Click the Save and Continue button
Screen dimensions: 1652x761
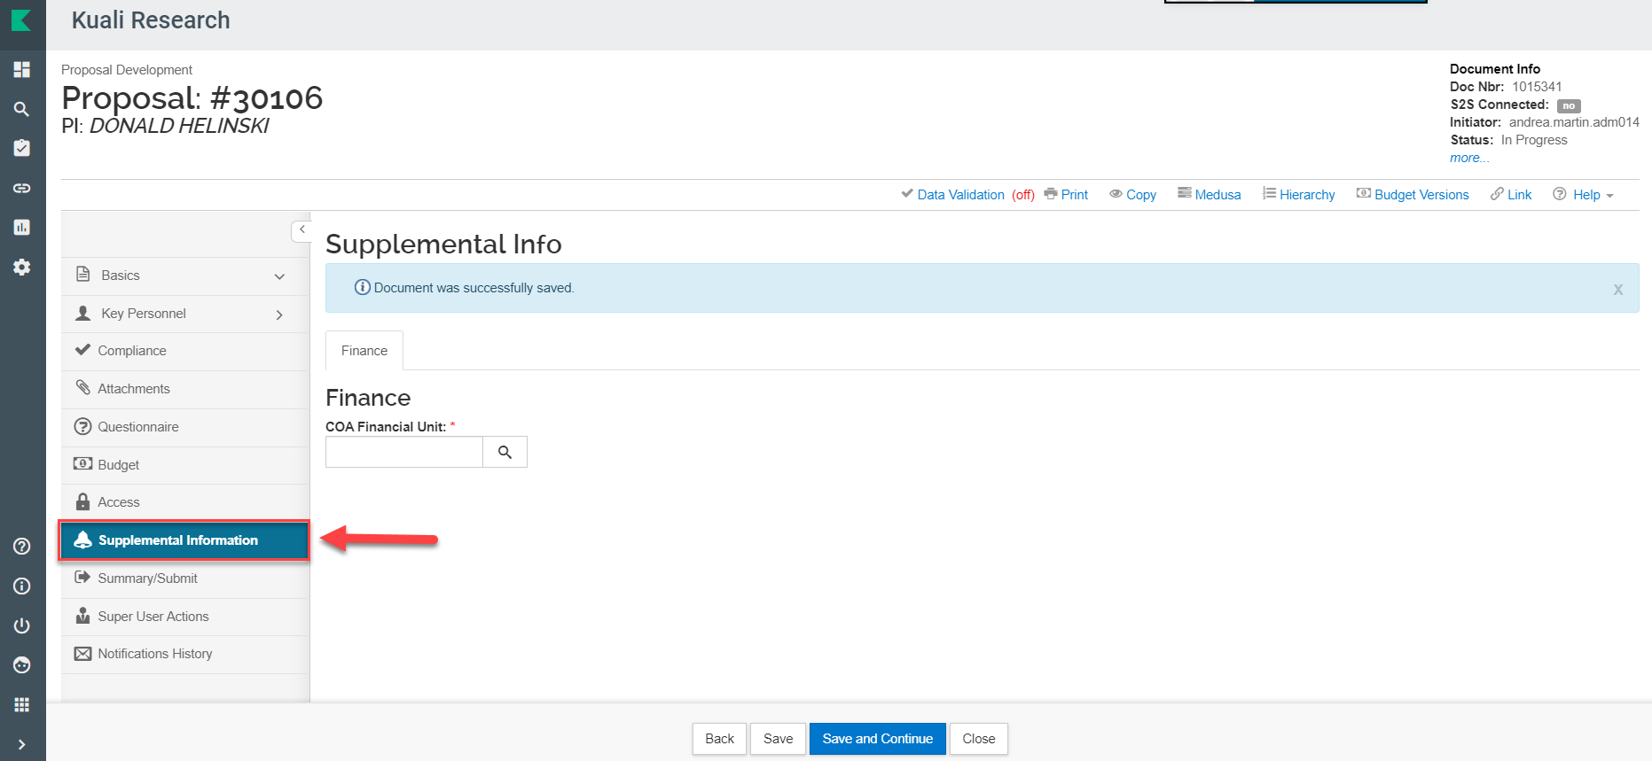[878, 739]
